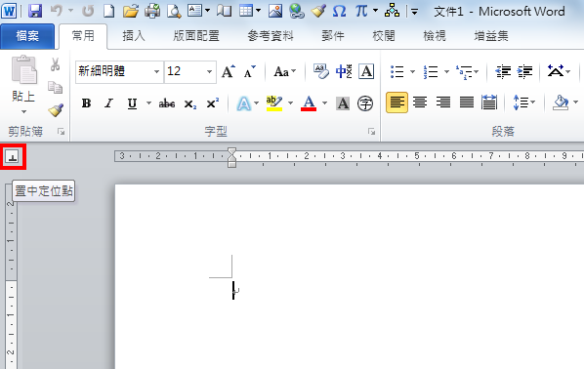Click the Omega symbol icon
Screen dimensions: 584x369
coord(339,11)
